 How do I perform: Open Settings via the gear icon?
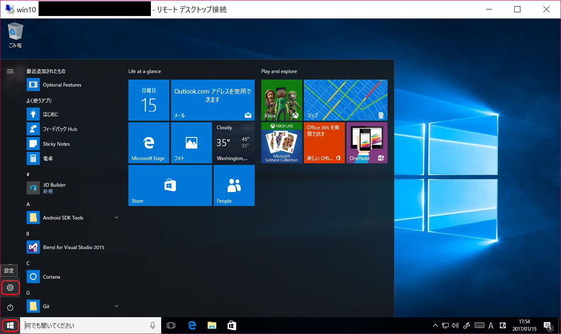[10, 288]
